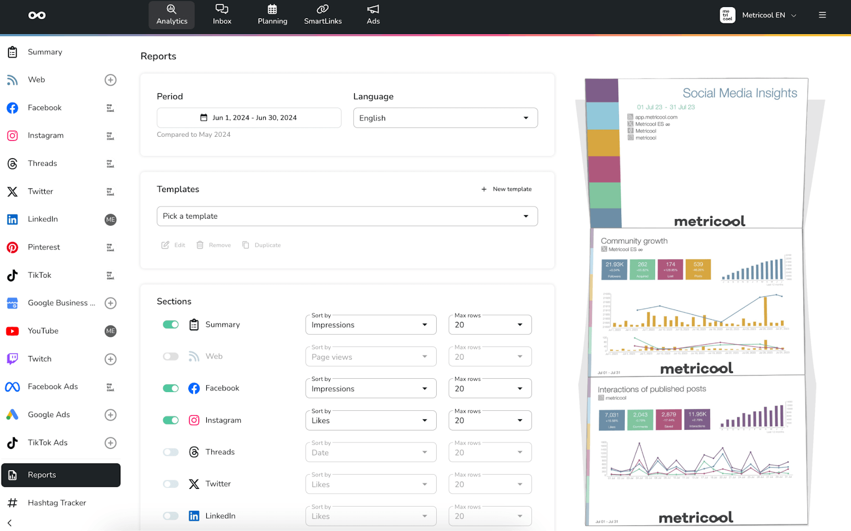
Task: Select the Pinterest analytics section
Action: point(44,247)
